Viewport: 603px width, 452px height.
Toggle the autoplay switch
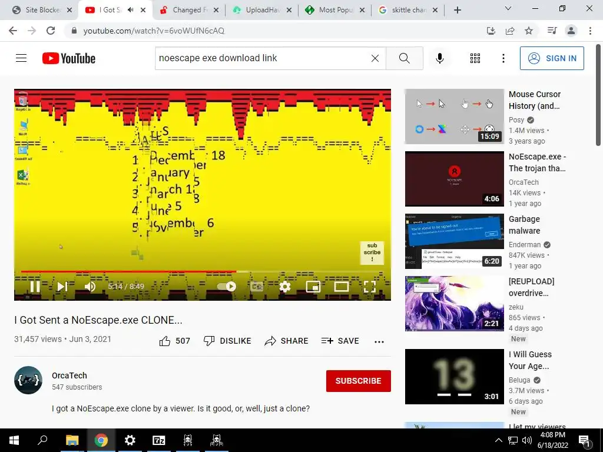click(x=227, y=287)
